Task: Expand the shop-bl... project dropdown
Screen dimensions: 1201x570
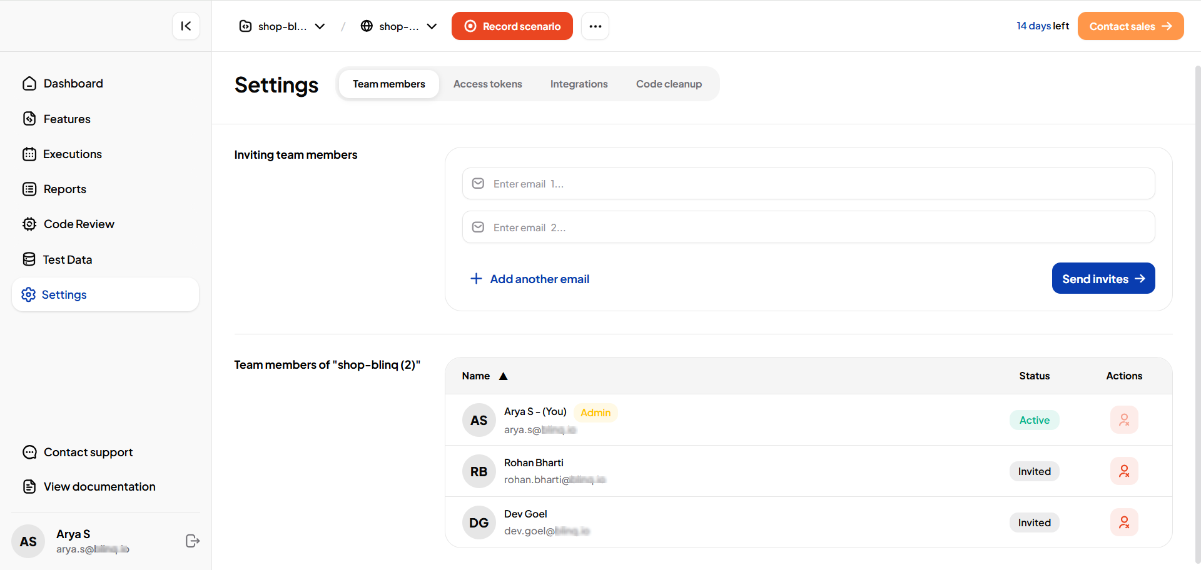Action: (283, 26)
